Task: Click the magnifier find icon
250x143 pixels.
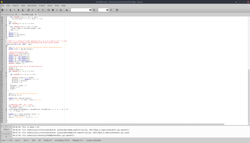Action: click(94, 10)
